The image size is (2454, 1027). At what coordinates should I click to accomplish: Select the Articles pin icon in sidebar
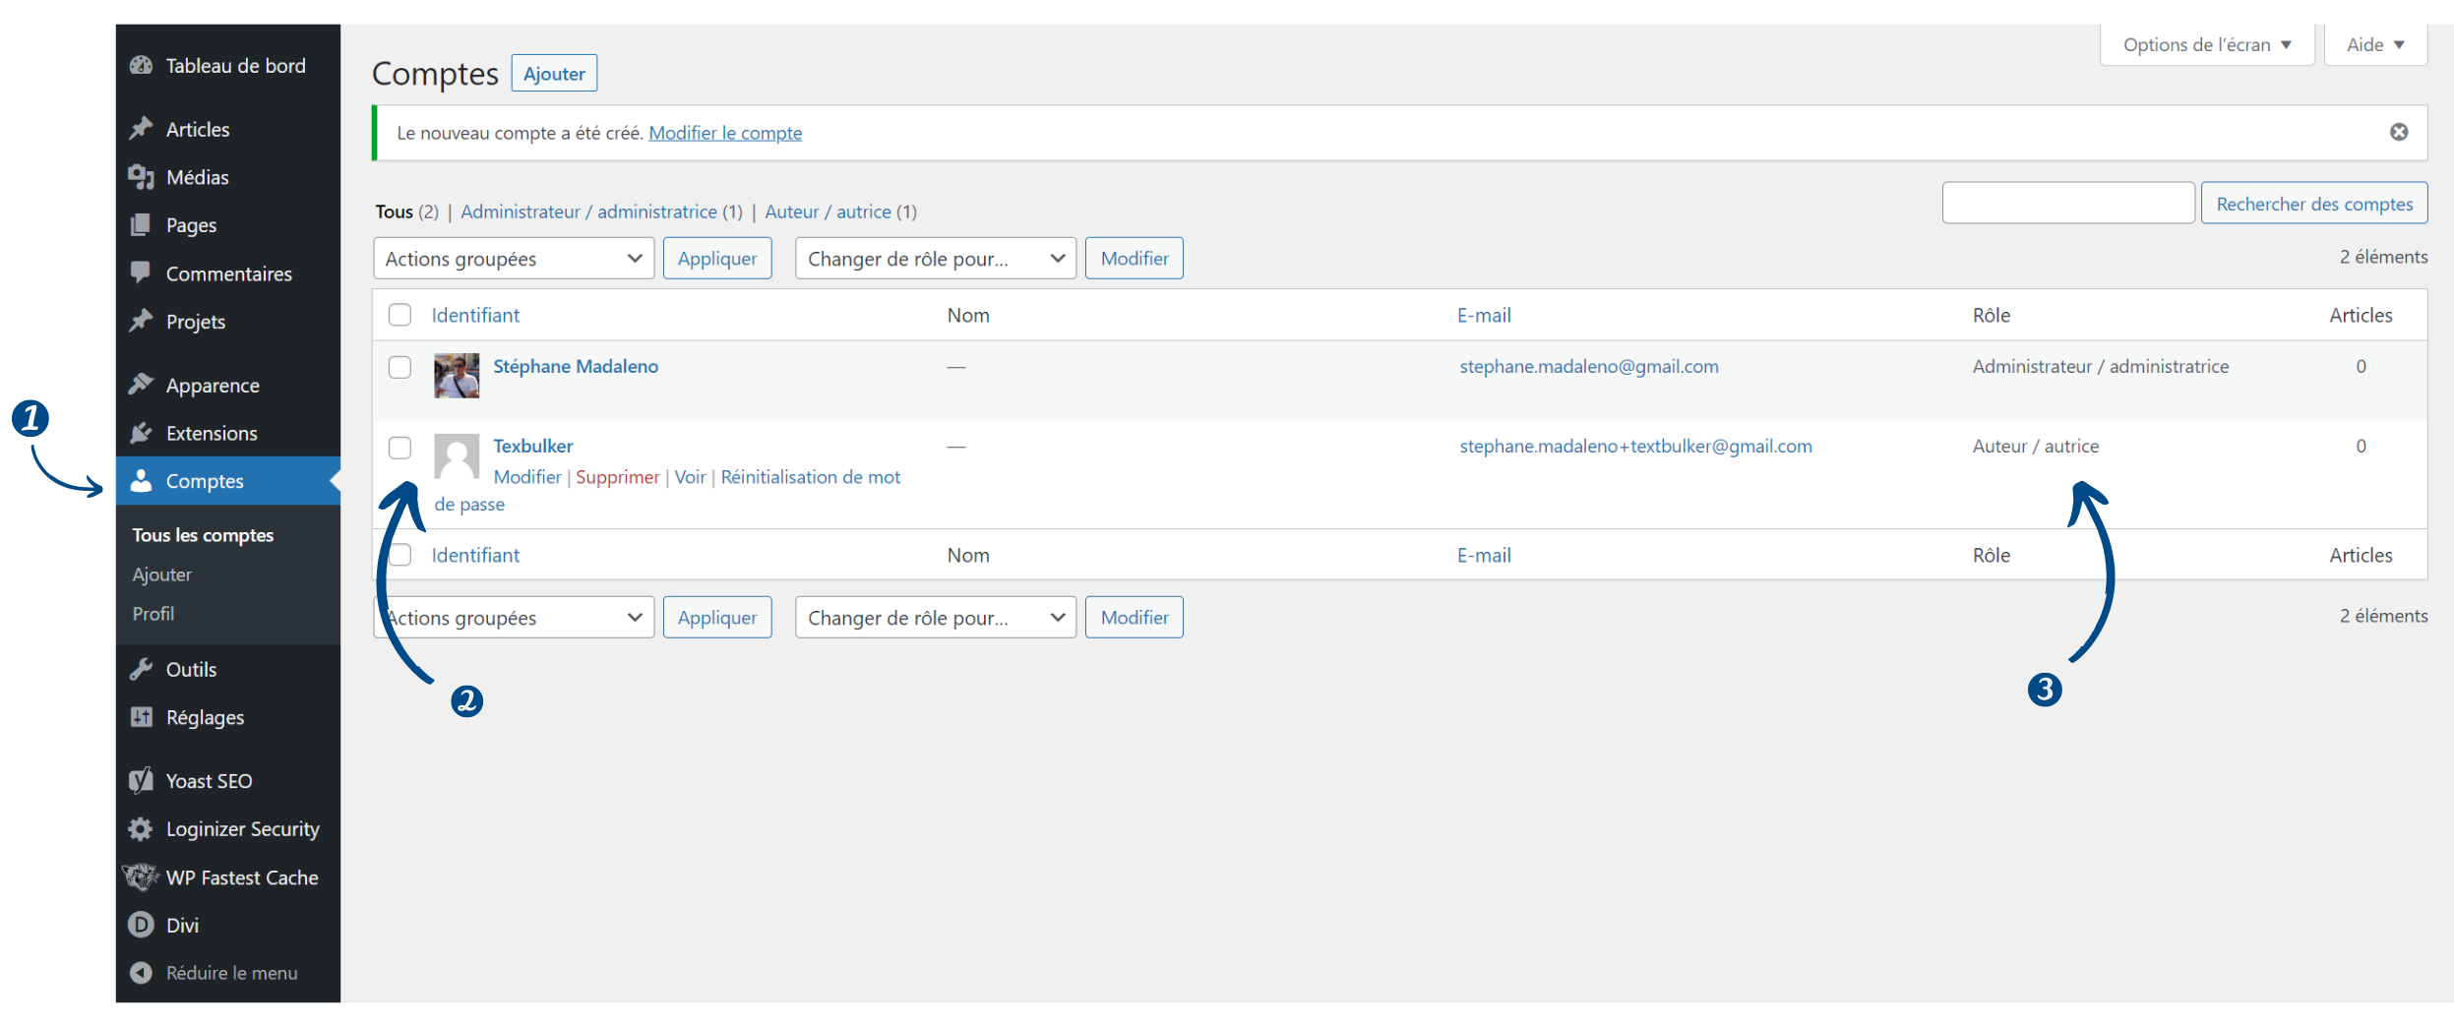point(141,128)
